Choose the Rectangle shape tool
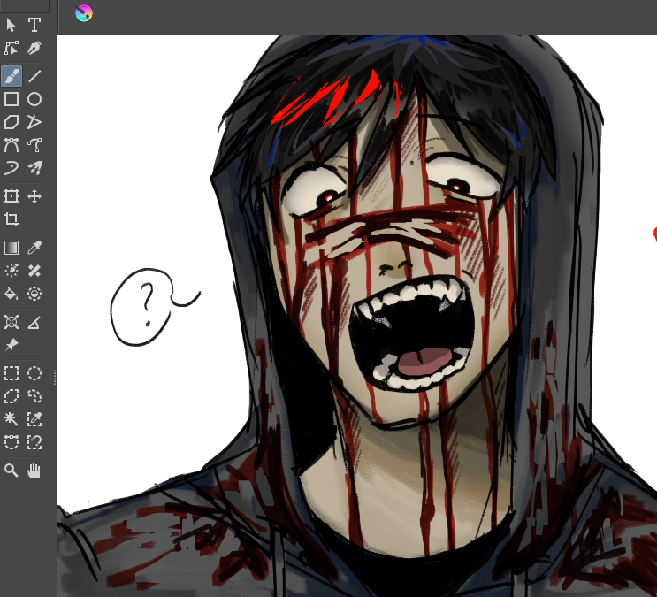Viewport: 657px width, 597px height. pyautogui.click(x=11, y=99)
